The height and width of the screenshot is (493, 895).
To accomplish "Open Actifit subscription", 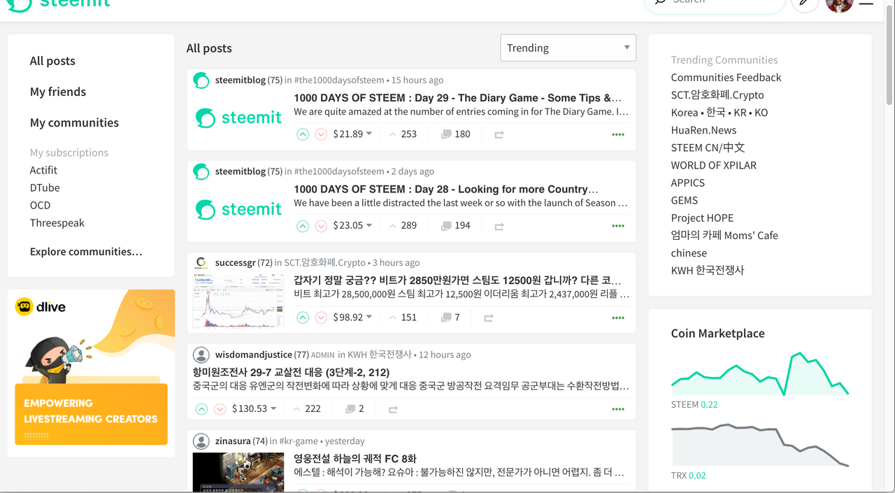I will [43, 170].
